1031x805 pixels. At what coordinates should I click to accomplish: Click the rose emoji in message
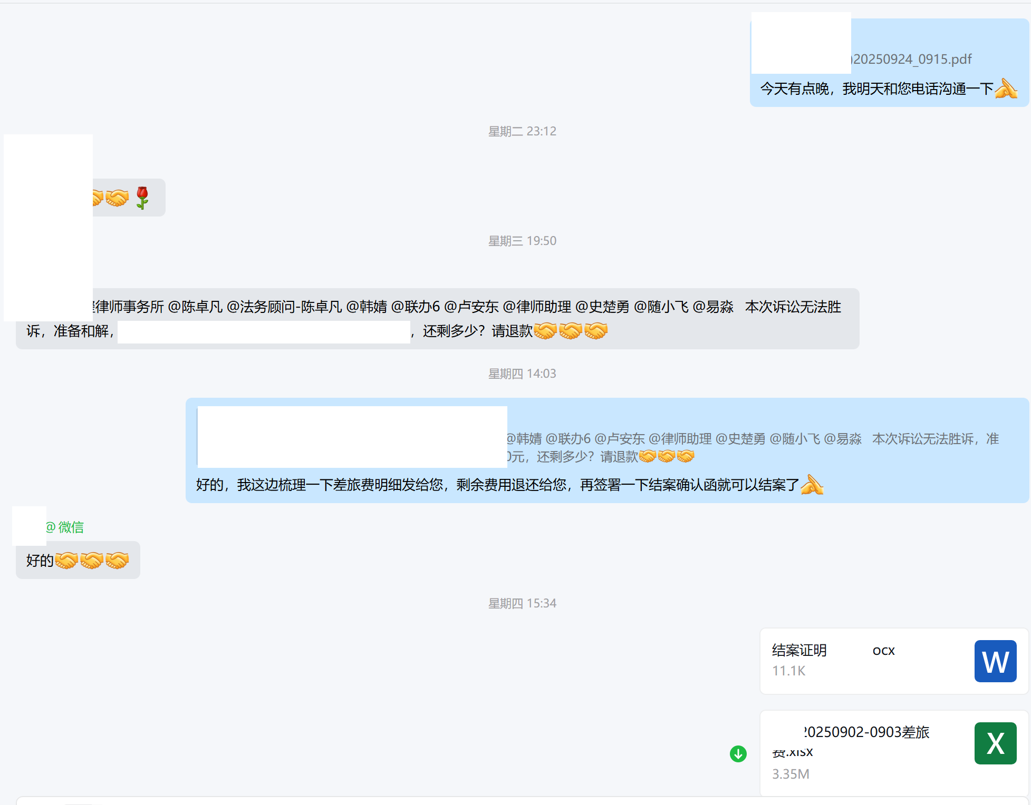tap(142, 198)
